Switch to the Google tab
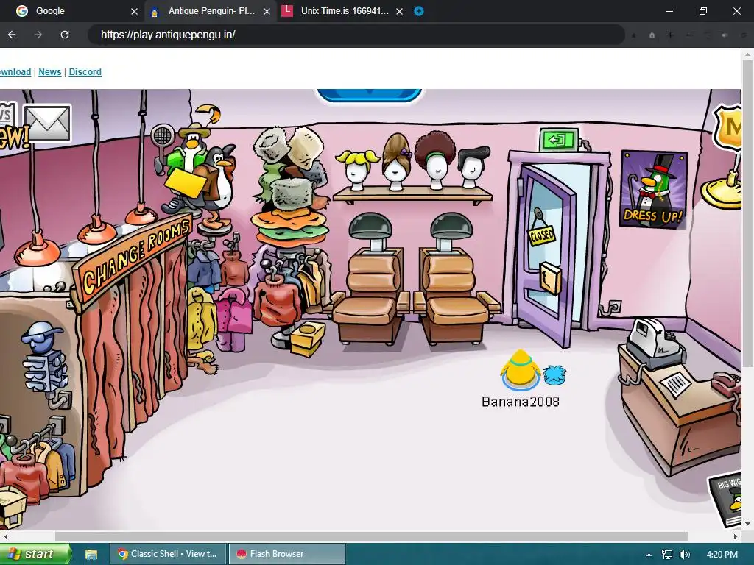This screenshot has height=565, width=754. coord(72,11)
